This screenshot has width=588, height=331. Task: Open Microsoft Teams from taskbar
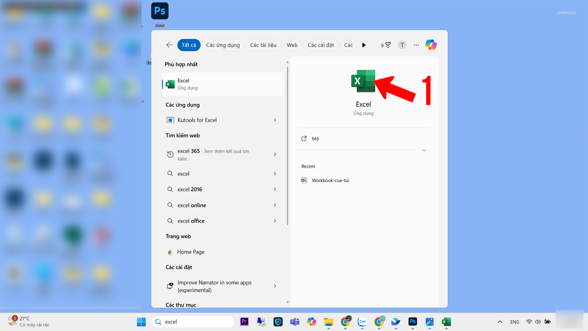294,322
